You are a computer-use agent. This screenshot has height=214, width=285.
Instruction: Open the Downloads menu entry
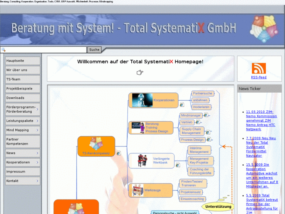coord(23,98)
